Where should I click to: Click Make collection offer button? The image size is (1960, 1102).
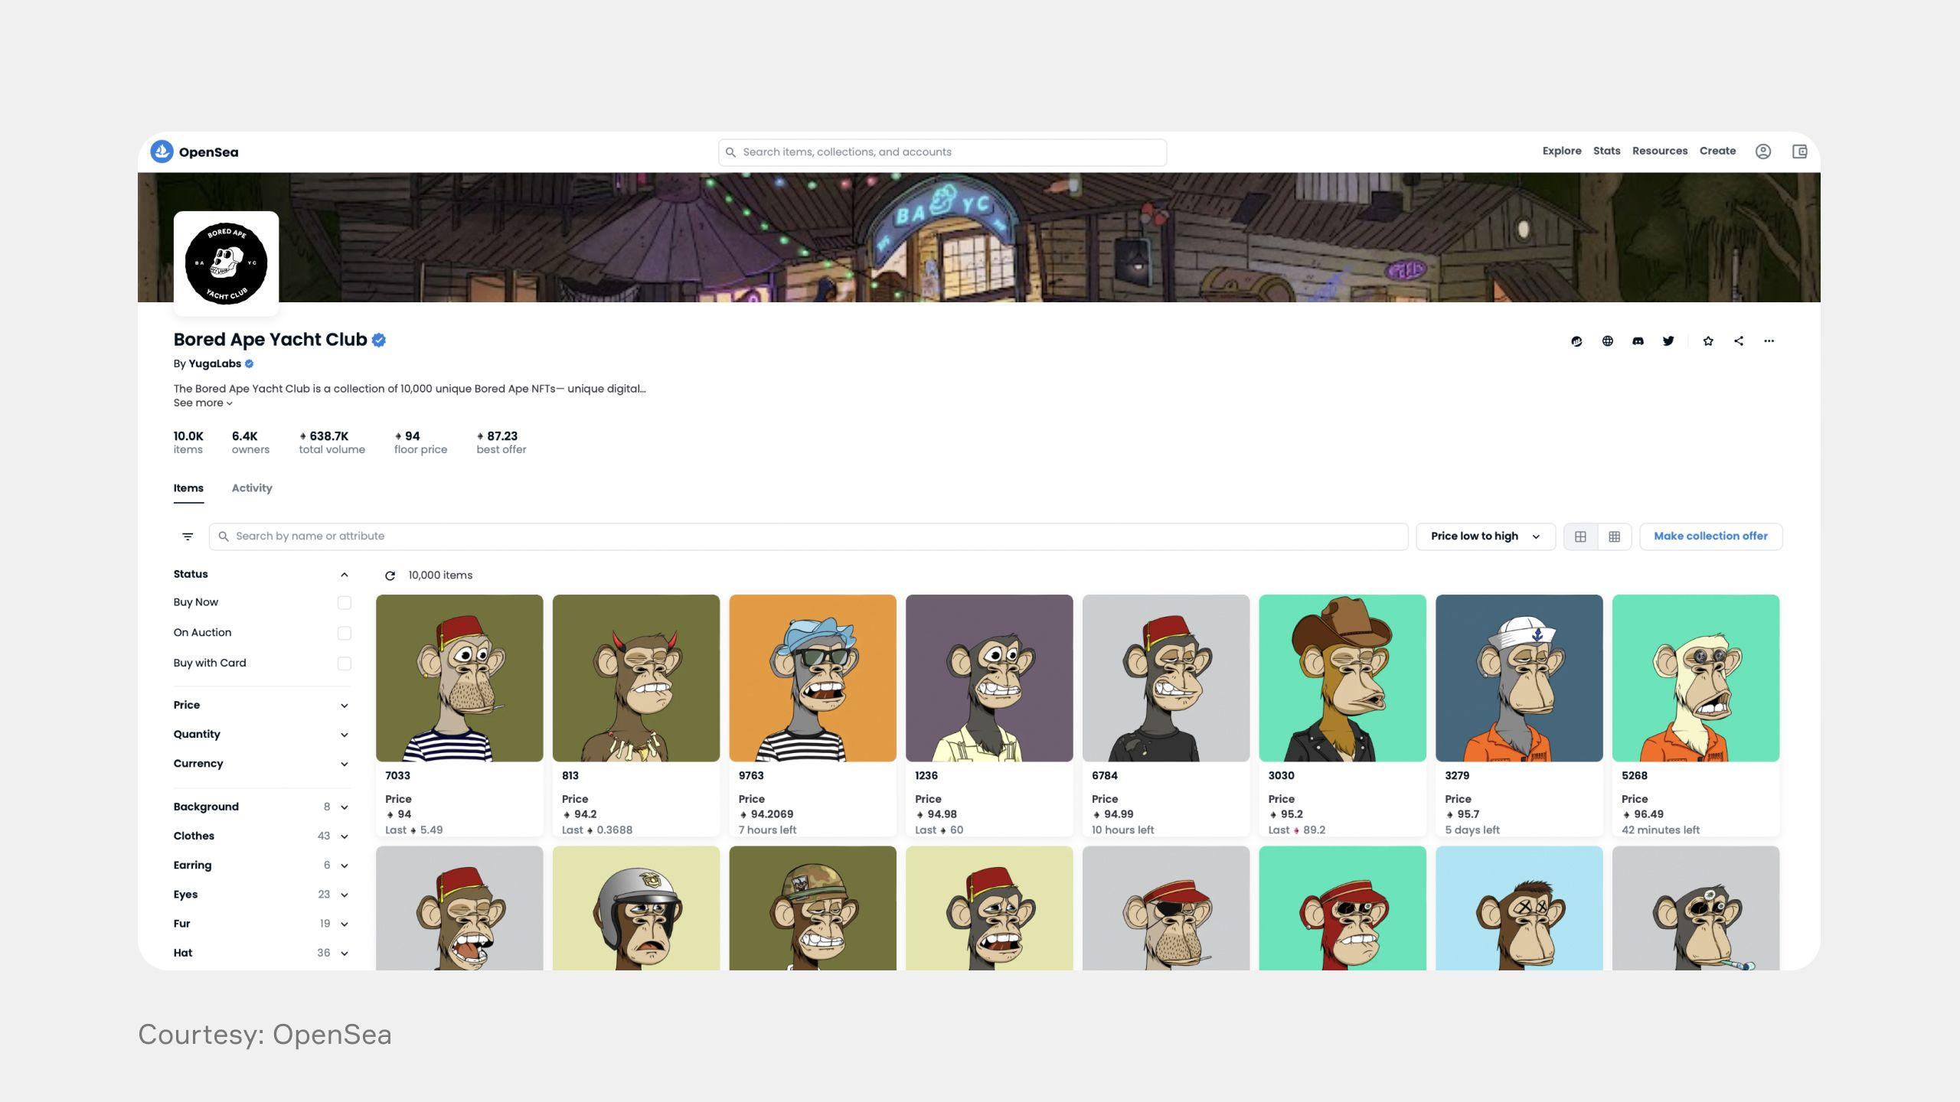pos(1710,536)
